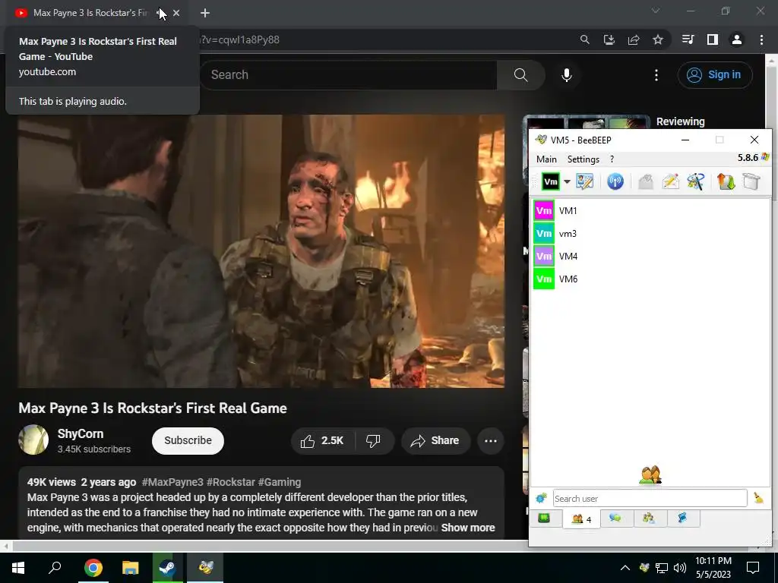The width and height of the screenshot is (778, 583).
Task: Open File Explorer from the taskbar
Action: 131,568
